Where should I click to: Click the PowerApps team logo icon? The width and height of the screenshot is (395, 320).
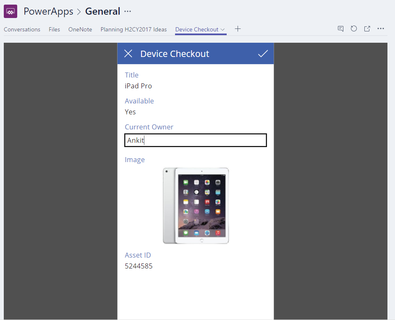point(10,11)
